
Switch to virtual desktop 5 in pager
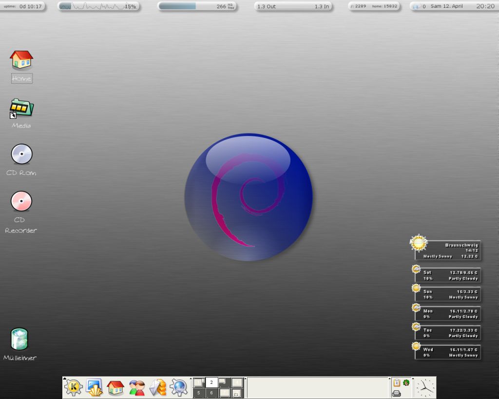coord(199,393)
